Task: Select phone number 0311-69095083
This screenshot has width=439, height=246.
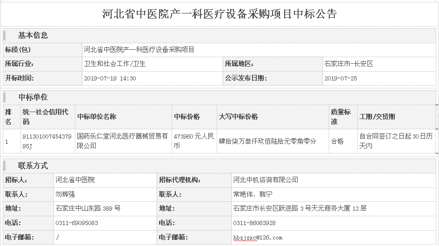Action: pyautogui.click(x=77, y=223)
